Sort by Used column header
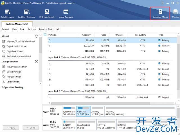This screenshot has width=180, height=135. [102, 35]
